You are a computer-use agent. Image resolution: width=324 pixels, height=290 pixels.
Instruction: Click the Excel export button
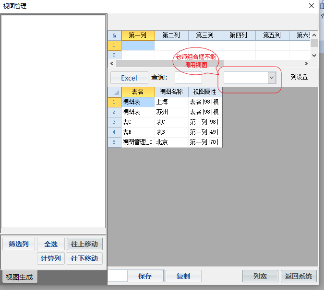pyautogui.click(x=129, y=78)
